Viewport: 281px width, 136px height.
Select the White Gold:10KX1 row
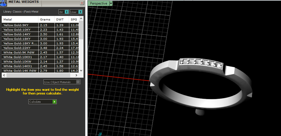40,57
